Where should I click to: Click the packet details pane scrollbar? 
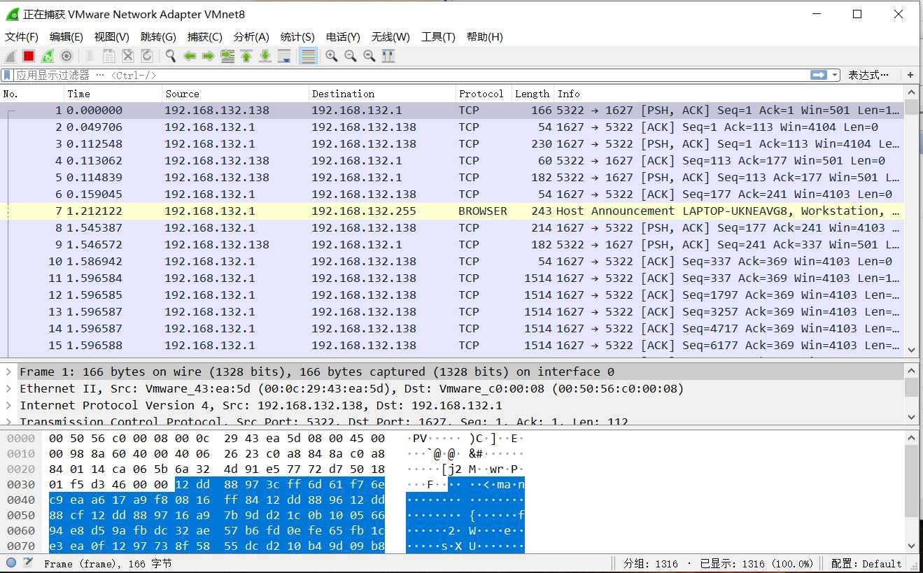tap(911, 394)
